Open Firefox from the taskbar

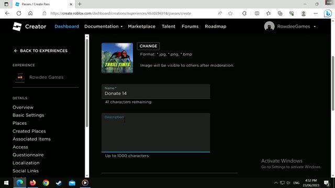[32, 183]
